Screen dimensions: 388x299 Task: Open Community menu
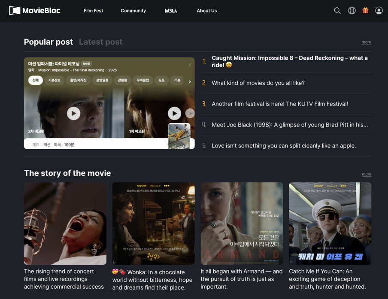133,11
